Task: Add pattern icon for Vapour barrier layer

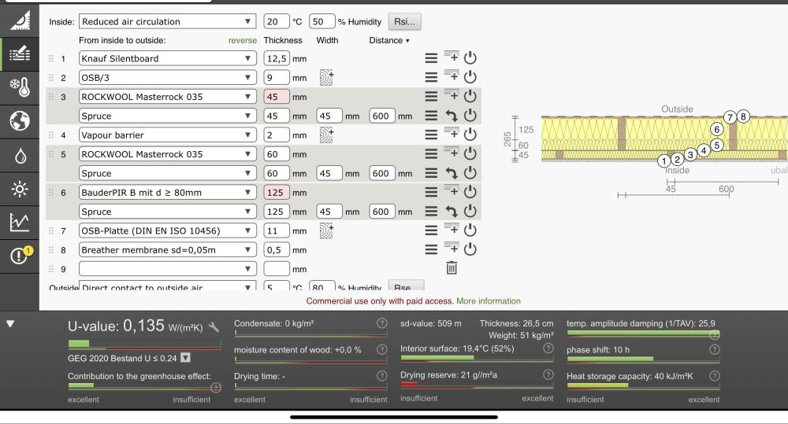Action: pos(327,135)
